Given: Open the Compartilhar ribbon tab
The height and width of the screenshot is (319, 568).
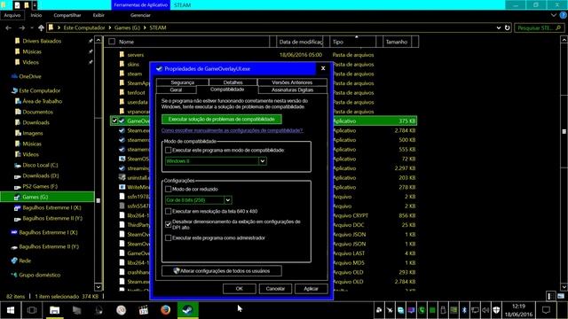Looking at the screenshot, I should 67,15.
